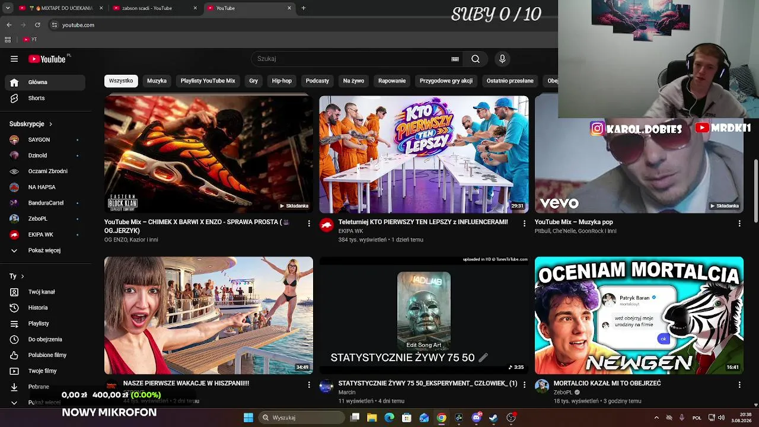Open more options for Teleturniej video
The height and width of the screenshot is (427, 759).
524,223
